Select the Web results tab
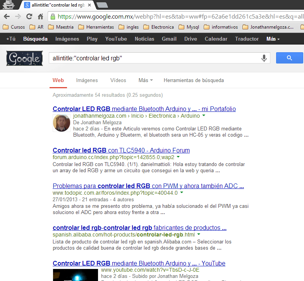Image resolution: width=304 pixels, height=281 pixels. 58,80
